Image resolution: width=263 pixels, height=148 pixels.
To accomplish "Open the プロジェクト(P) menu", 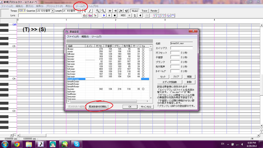I will tap(54, 6).
